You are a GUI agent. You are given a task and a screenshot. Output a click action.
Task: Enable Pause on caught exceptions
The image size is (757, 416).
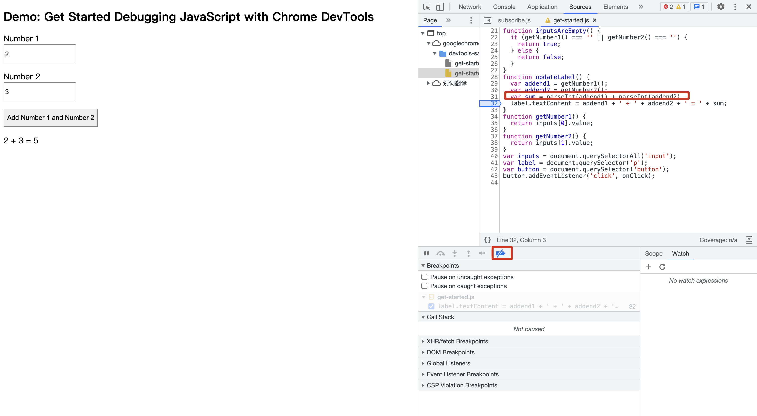424,286
